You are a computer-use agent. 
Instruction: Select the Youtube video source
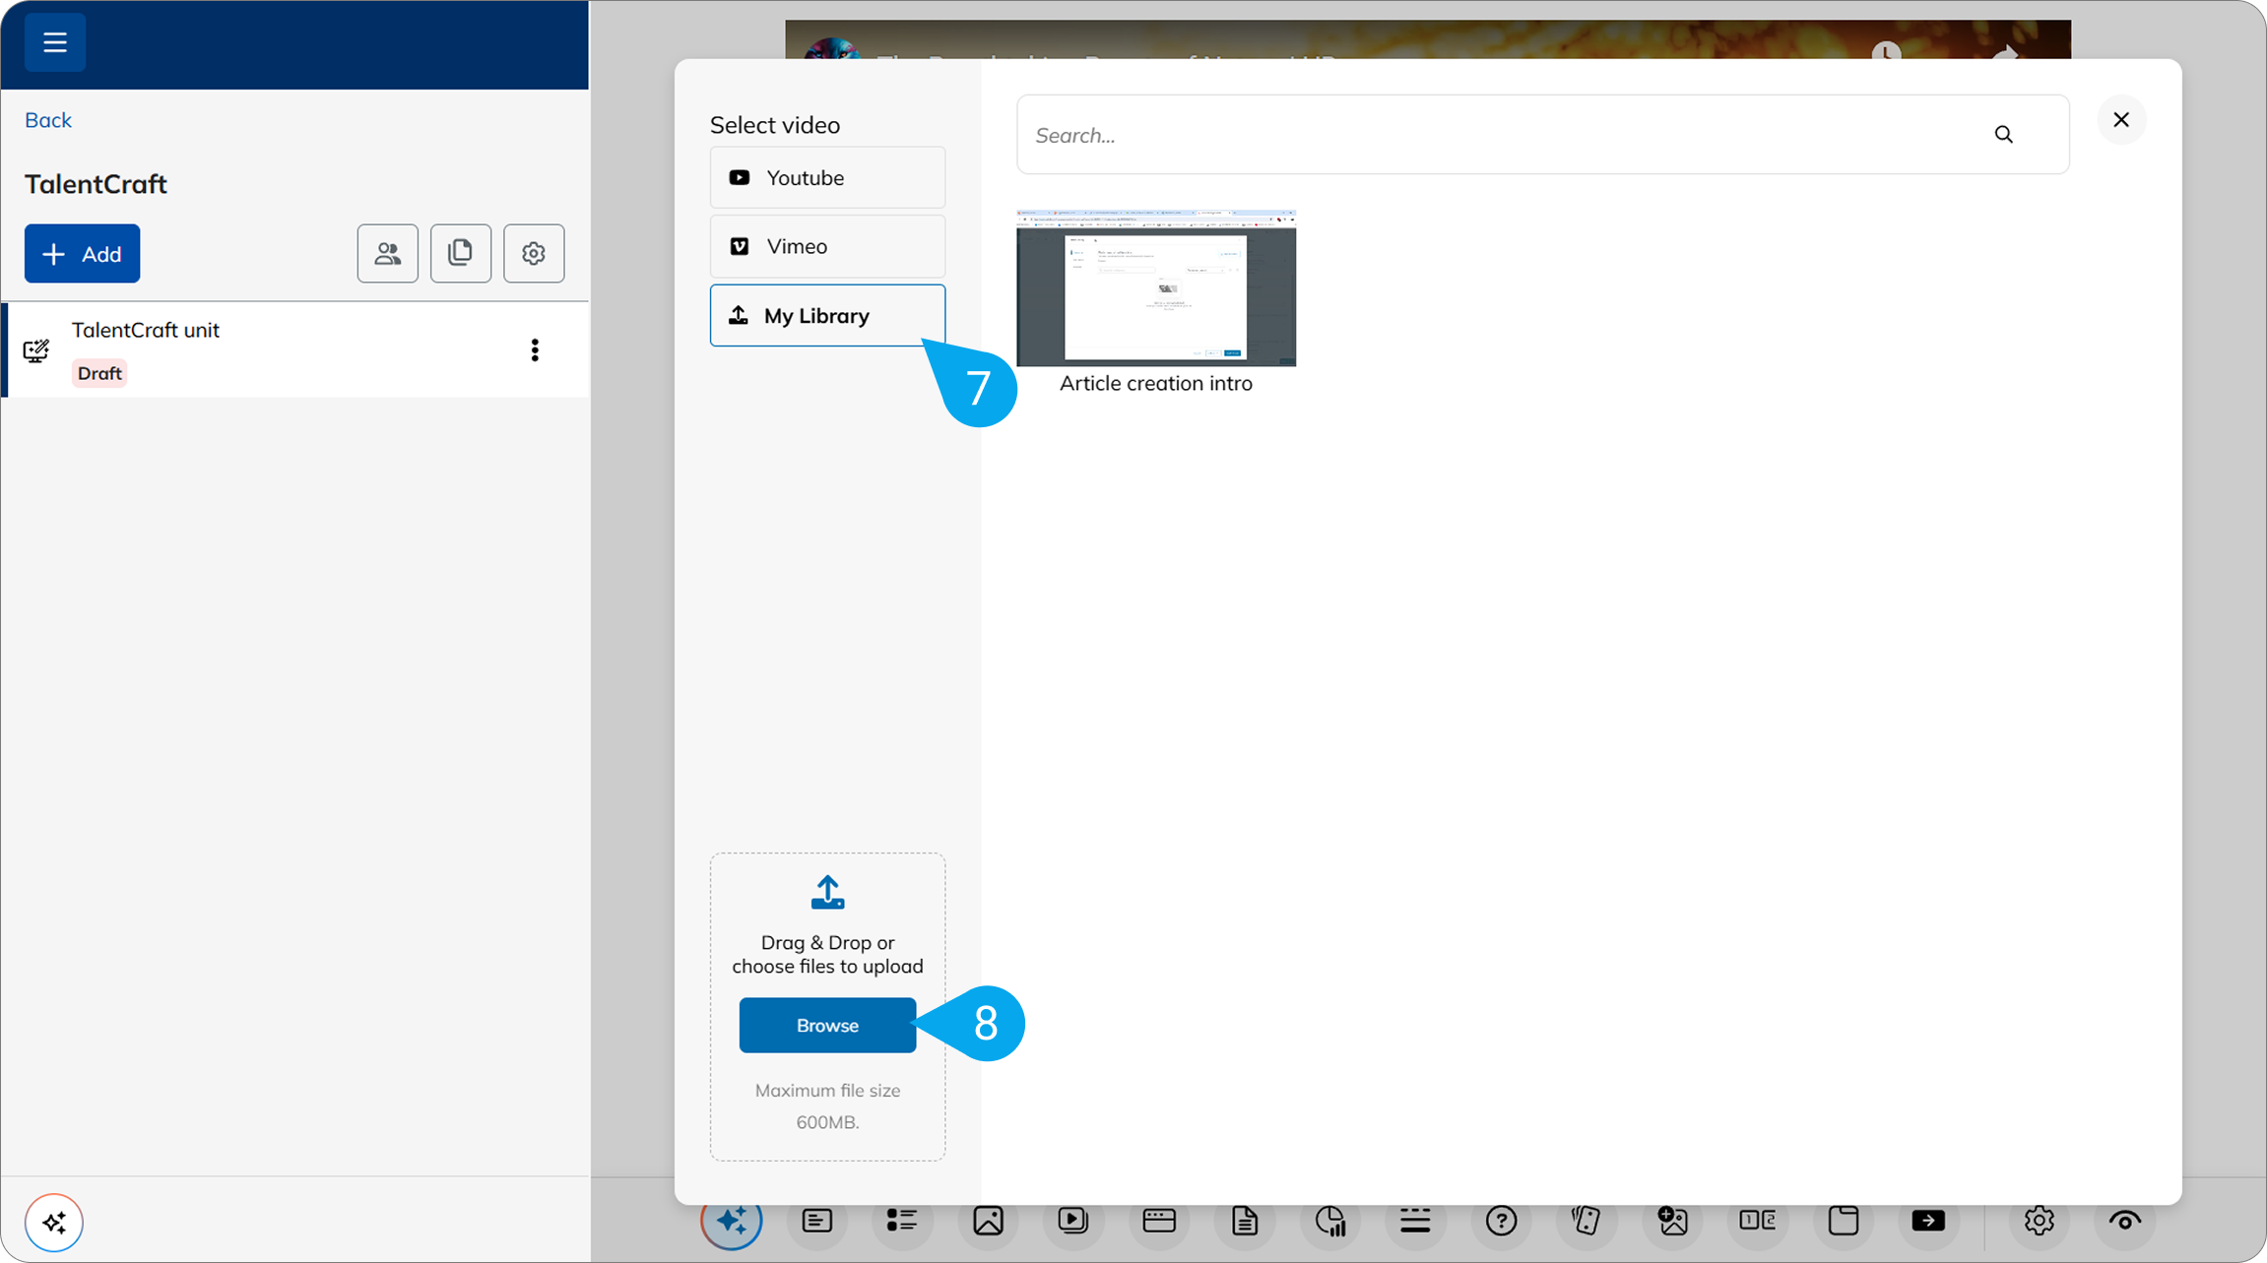tap(827, 177)
